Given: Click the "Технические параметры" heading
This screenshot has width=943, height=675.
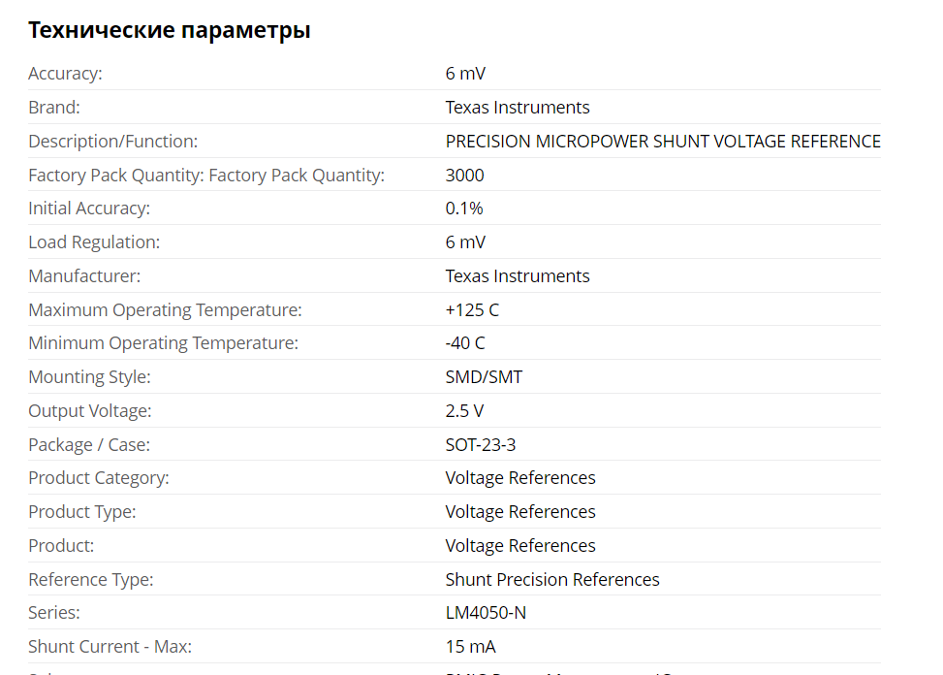Looking at the screenshot, I should tap(170, 30).
